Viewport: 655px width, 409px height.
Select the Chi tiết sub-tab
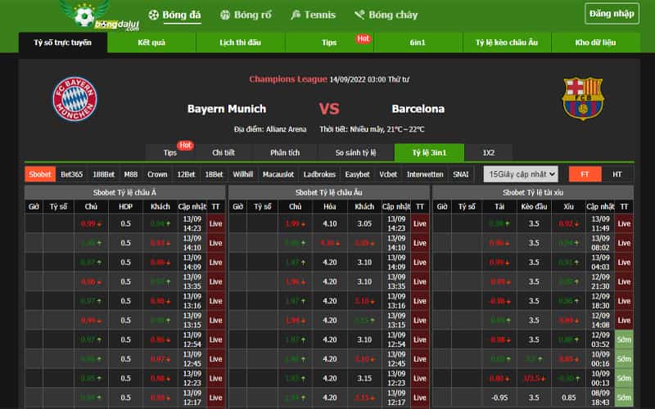click(224, 153)
